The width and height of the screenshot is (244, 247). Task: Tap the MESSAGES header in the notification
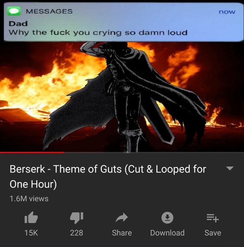click(49, 11)
